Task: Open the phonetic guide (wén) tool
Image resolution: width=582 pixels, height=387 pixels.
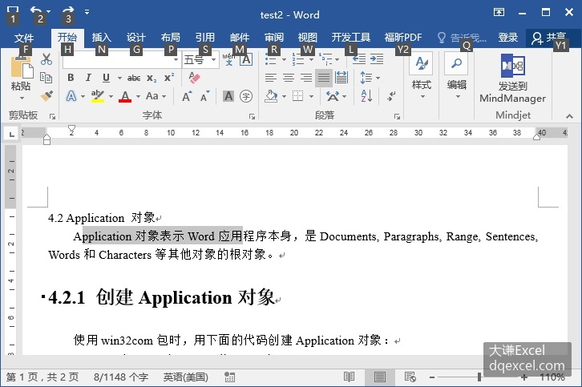Action: [x=228, y=59]
